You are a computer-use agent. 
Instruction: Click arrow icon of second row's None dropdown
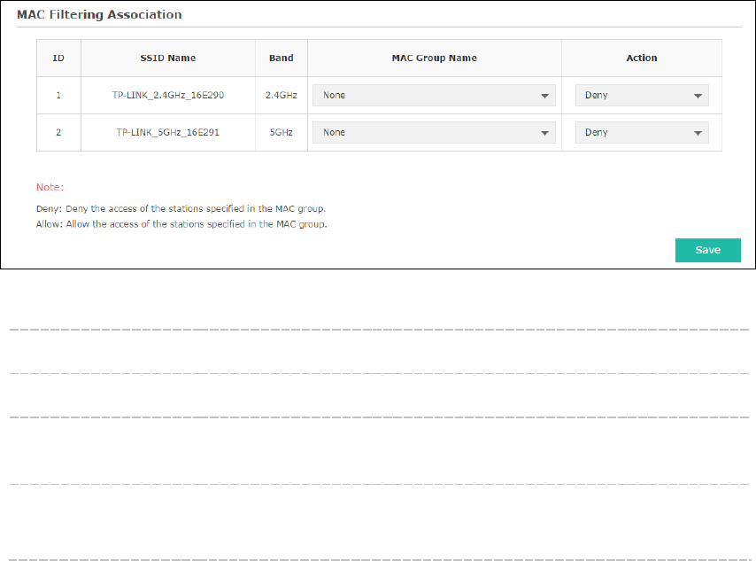click(544, 133)
